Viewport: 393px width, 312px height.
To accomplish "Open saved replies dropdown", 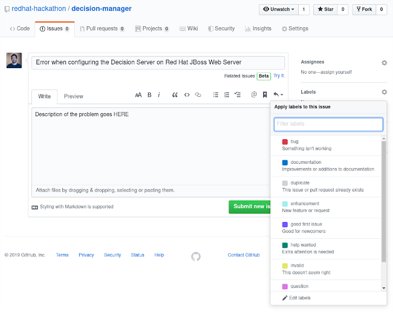I will pyautogui.click(x=278, y=95).
